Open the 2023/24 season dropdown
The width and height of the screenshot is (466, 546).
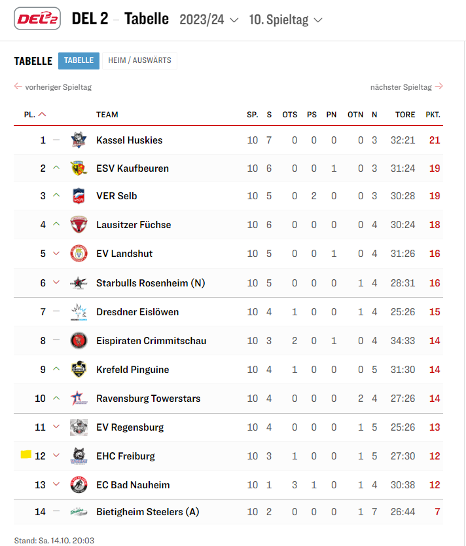209,20
